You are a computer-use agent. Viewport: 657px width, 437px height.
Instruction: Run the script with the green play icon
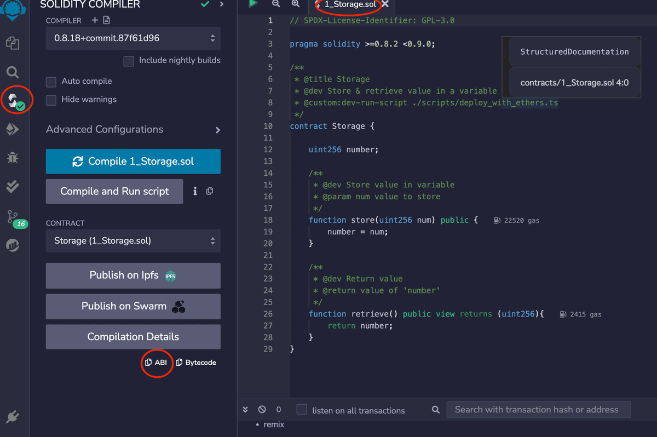tap(252, 4)
